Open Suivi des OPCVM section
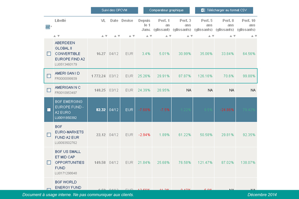 click(x=114, y=10)
